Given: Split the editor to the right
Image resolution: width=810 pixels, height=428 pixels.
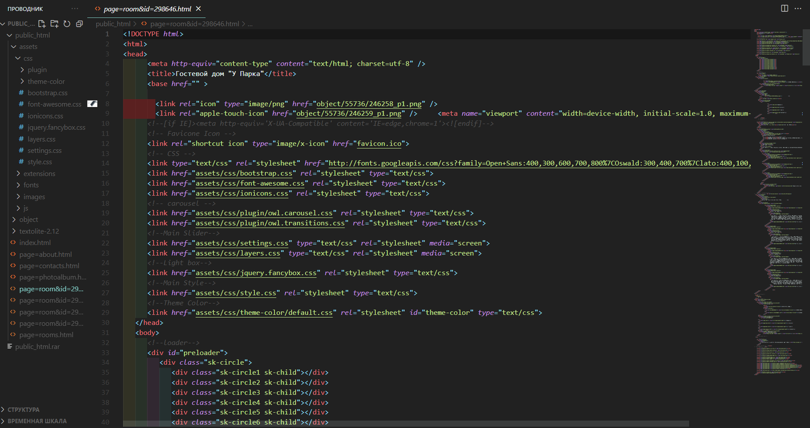Looking at the screenshot, I should 785,8.
